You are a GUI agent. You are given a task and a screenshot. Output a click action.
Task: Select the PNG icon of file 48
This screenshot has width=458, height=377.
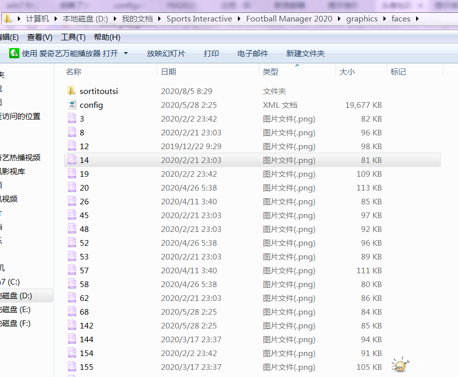72,228
